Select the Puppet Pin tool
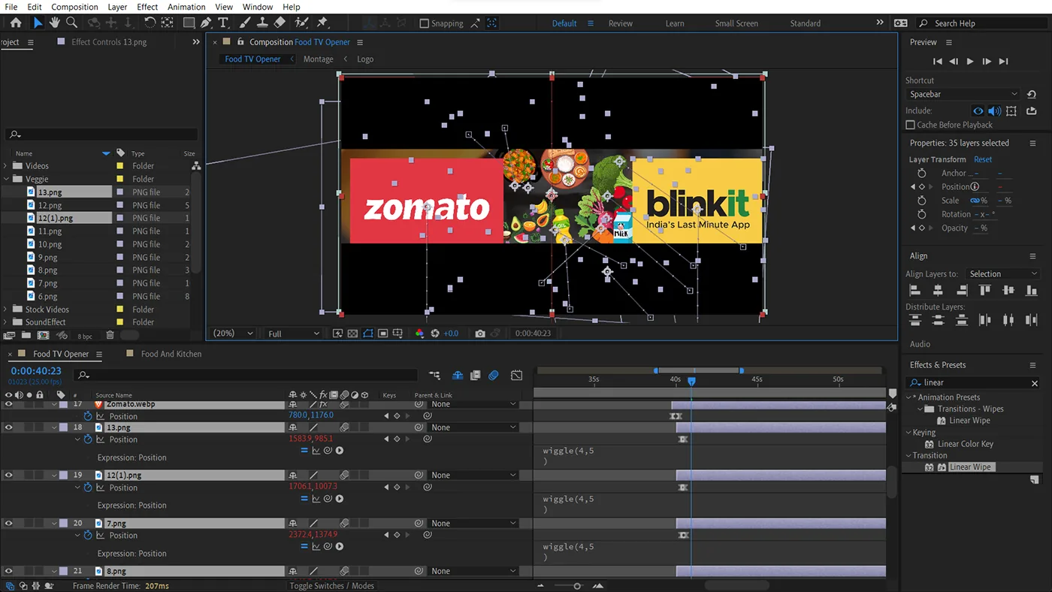 322,23
